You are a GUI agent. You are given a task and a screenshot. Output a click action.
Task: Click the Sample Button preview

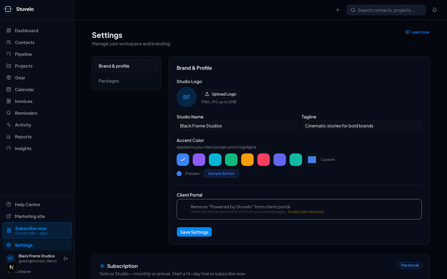[221, 174]
